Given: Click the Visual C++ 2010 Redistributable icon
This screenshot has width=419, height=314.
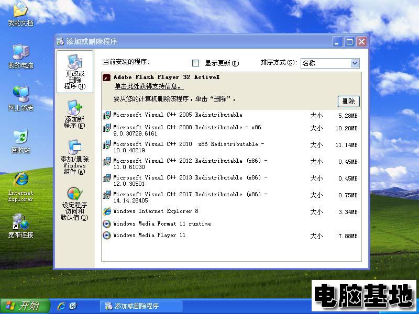Looking at the screenshot, I should click(107, 144).
